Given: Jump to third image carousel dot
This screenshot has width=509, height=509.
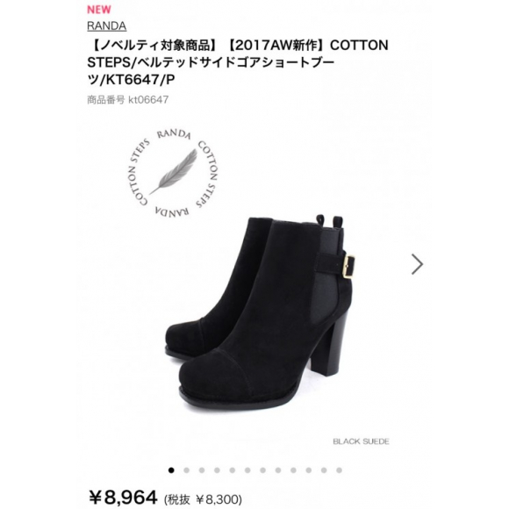Looking at the screenshot, I should (202, 470).
